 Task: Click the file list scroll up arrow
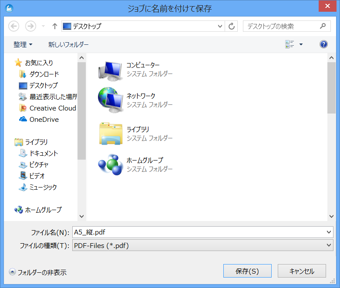[331, 57]
